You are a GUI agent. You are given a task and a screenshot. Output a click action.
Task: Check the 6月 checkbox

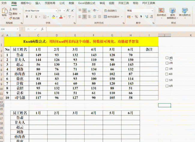pyautogui.click(x=167, y=86)
